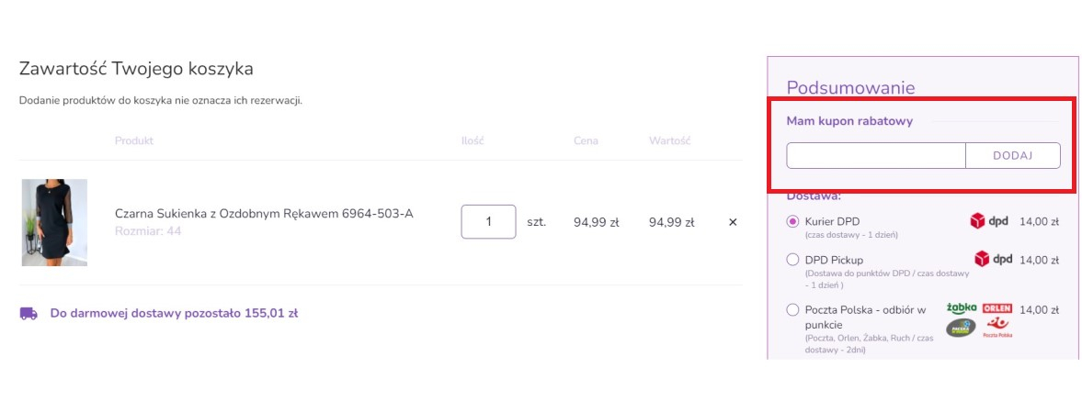Click the DPD logo beside DPD Pickup

click(x=993, y=259)
